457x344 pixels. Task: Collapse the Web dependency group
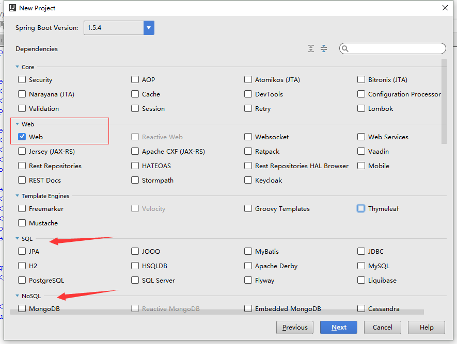[17, 124]
